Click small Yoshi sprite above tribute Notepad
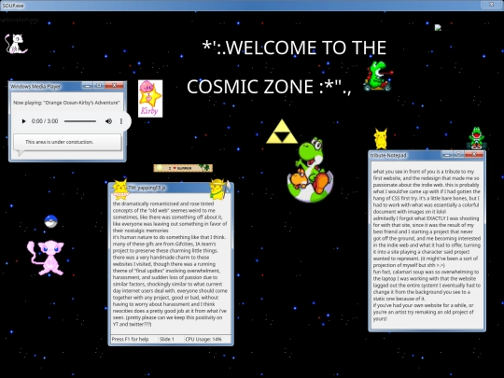504x378 pixels. coord(476,138)
